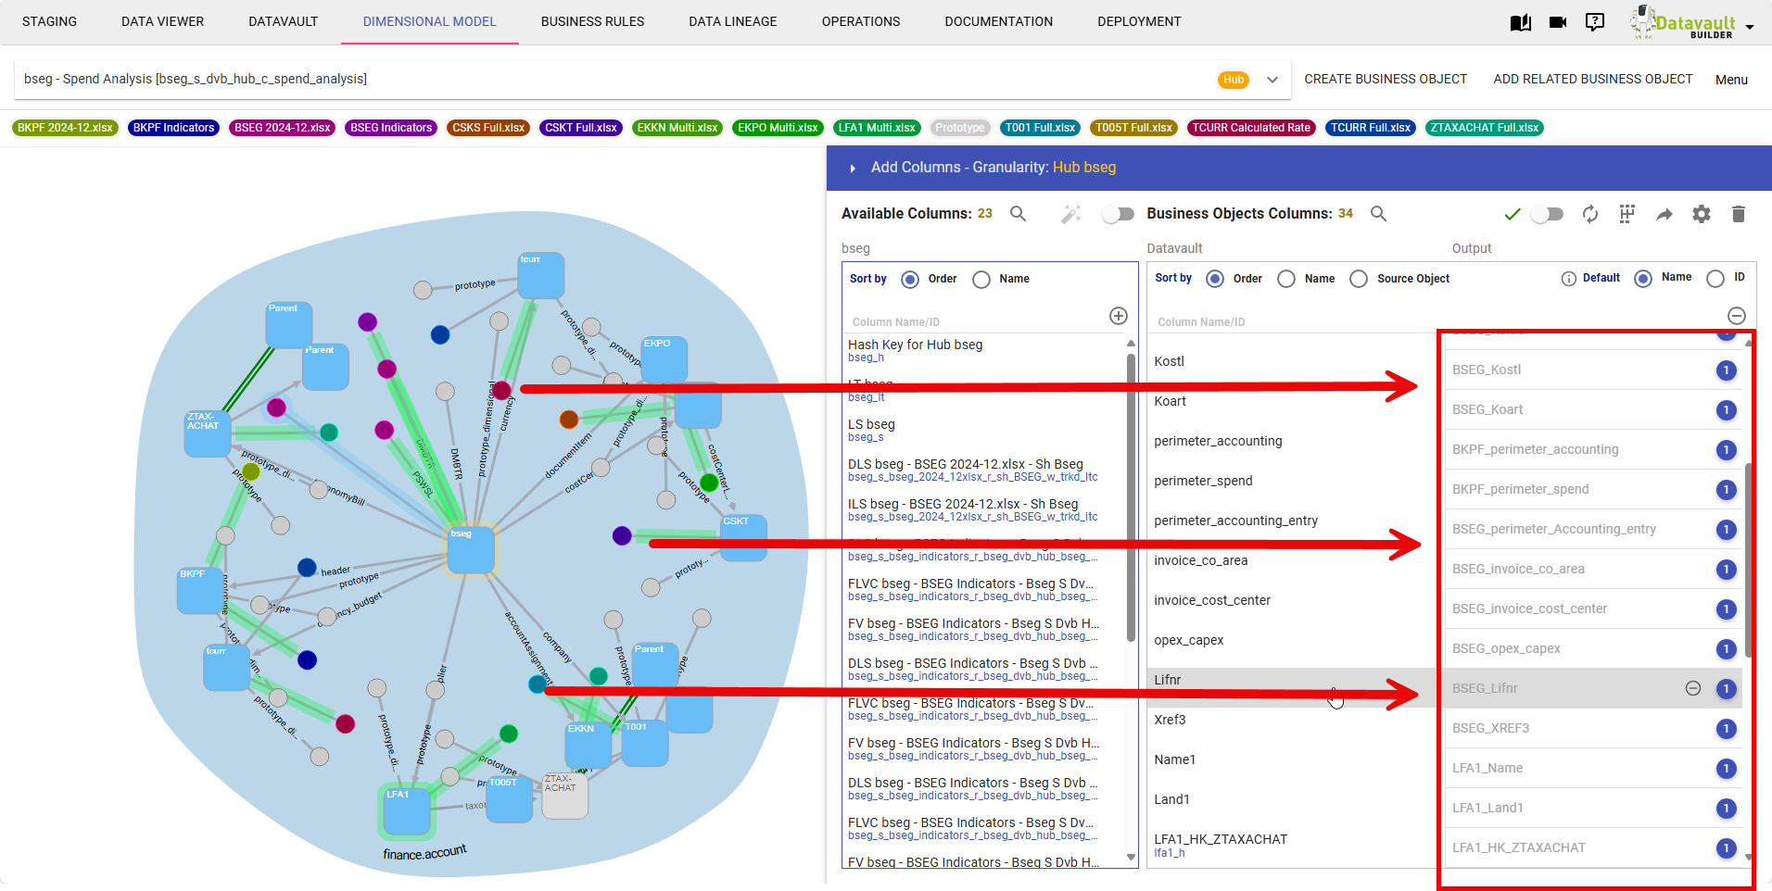Click the trash delete icon
This screenshot has height=891, width=1772.
pos(1739,214)
